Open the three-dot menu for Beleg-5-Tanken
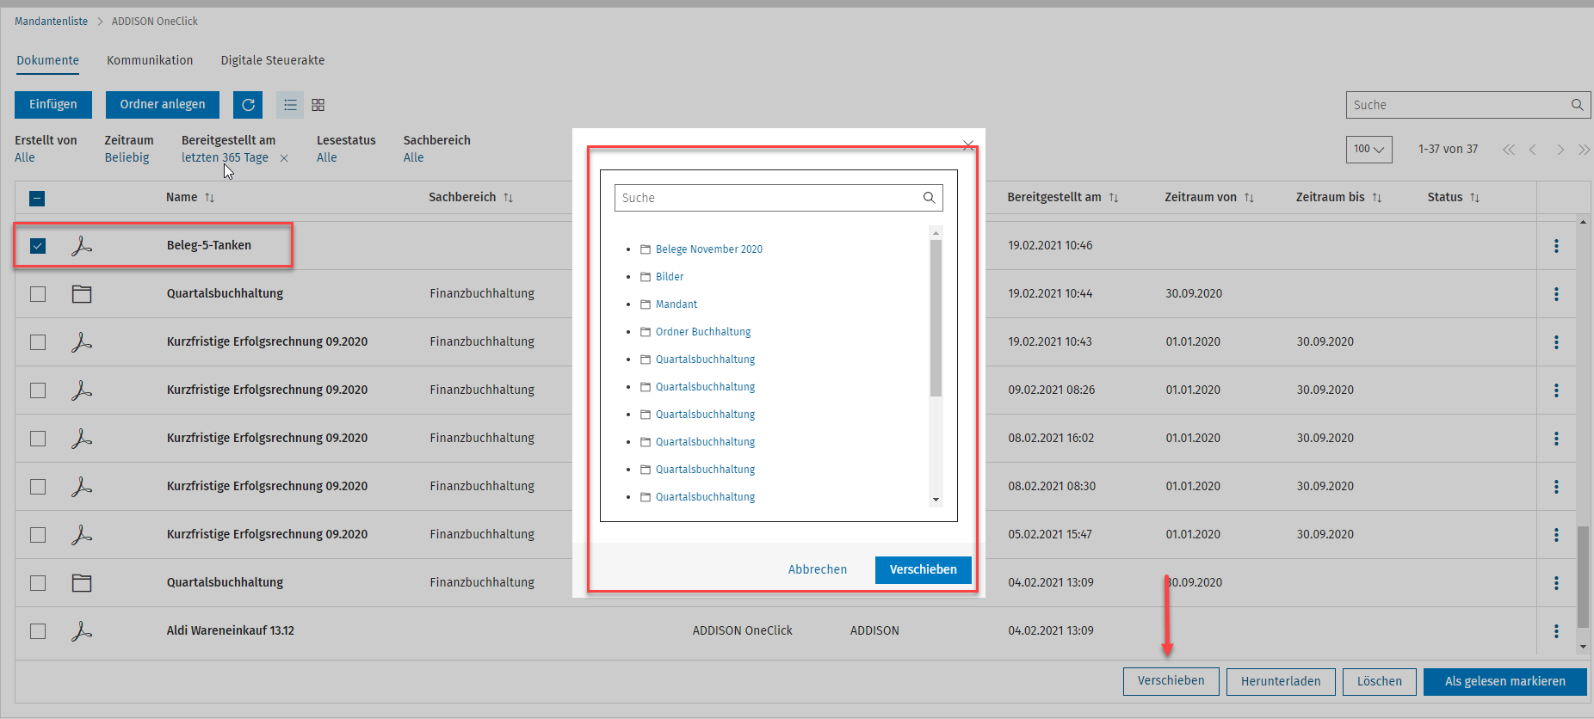This screenshot has width=1594, height=719. tap(1556, 246)
